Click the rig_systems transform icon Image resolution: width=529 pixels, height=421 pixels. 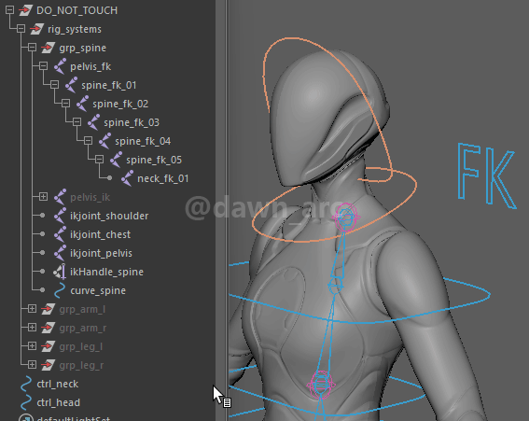tap(36, 29)
